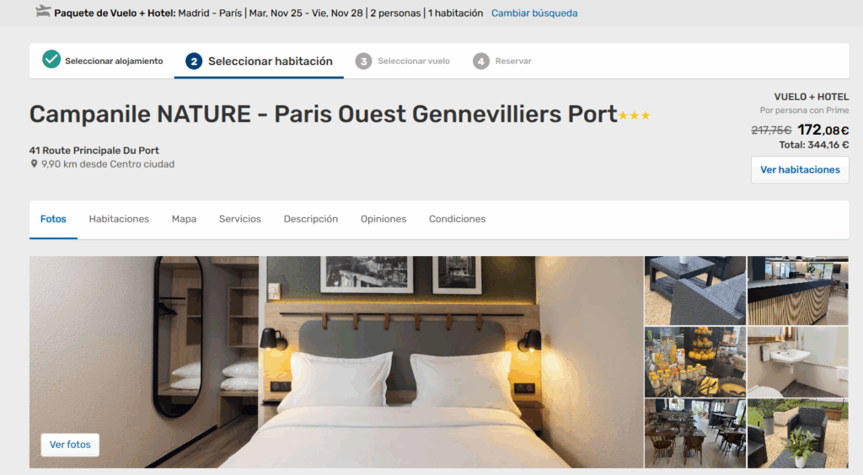Click the green checkmark step icon

[x=51, y=59]
